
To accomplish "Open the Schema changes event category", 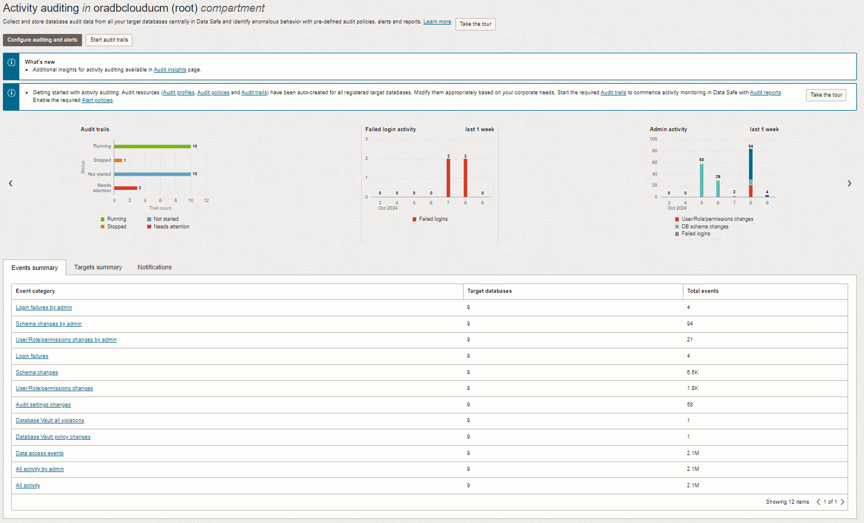I will pos(37,372).
